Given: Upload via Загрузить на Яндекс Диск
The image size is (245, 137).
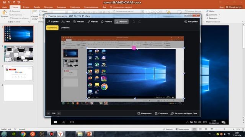Looking at the screenshot, I should coord(184,113).
